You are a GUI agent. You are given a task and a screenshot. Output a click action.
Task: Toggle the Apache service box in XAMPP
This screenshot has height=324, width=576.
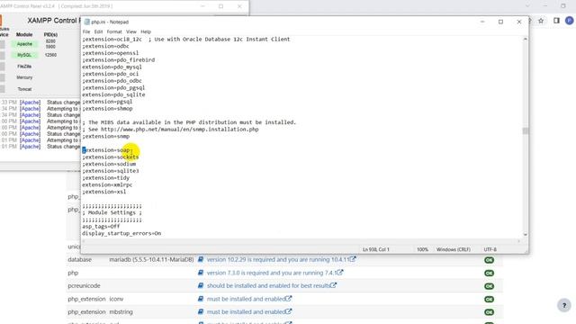click(2, 44)
